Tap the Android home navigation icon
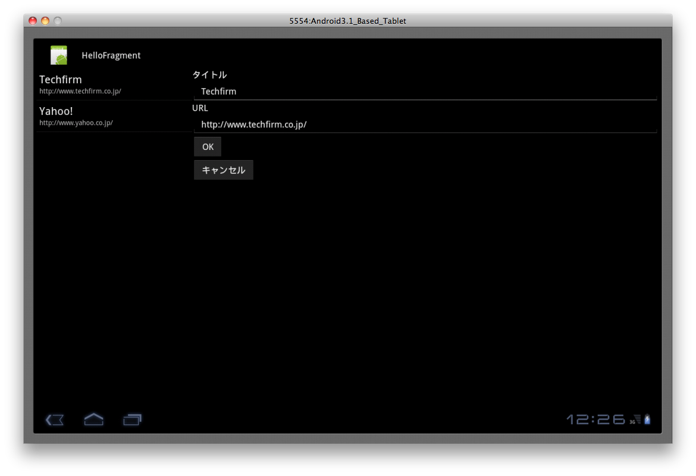This screenshot has height=476, width=696. [93, 419]
